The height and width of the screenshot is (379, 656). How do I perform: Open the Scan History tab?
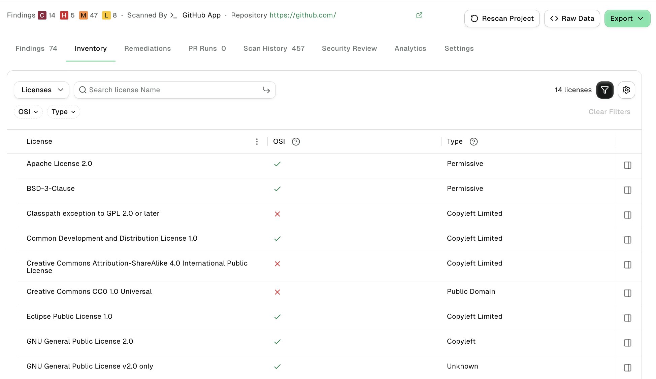[x=274, y=48]
